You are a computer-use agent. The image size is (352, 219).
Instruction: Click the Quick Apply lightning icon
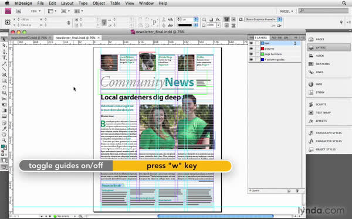click(341, 22)
